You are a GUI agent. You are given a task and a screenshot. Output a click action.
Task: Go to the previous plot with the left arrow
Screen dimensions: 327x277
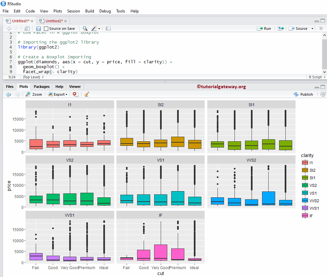pyautogui.click(x=9, y=94)
